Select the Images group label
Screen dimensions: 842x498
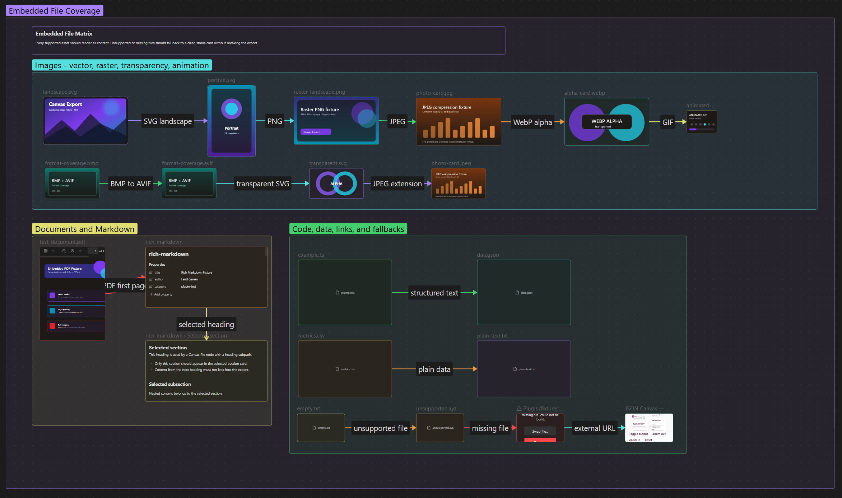click(x=122, y=65)
